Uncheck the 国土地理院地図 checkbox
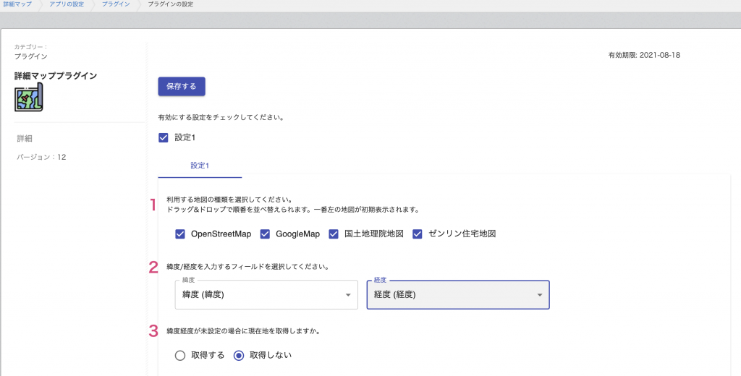 (x=334, y=234)
